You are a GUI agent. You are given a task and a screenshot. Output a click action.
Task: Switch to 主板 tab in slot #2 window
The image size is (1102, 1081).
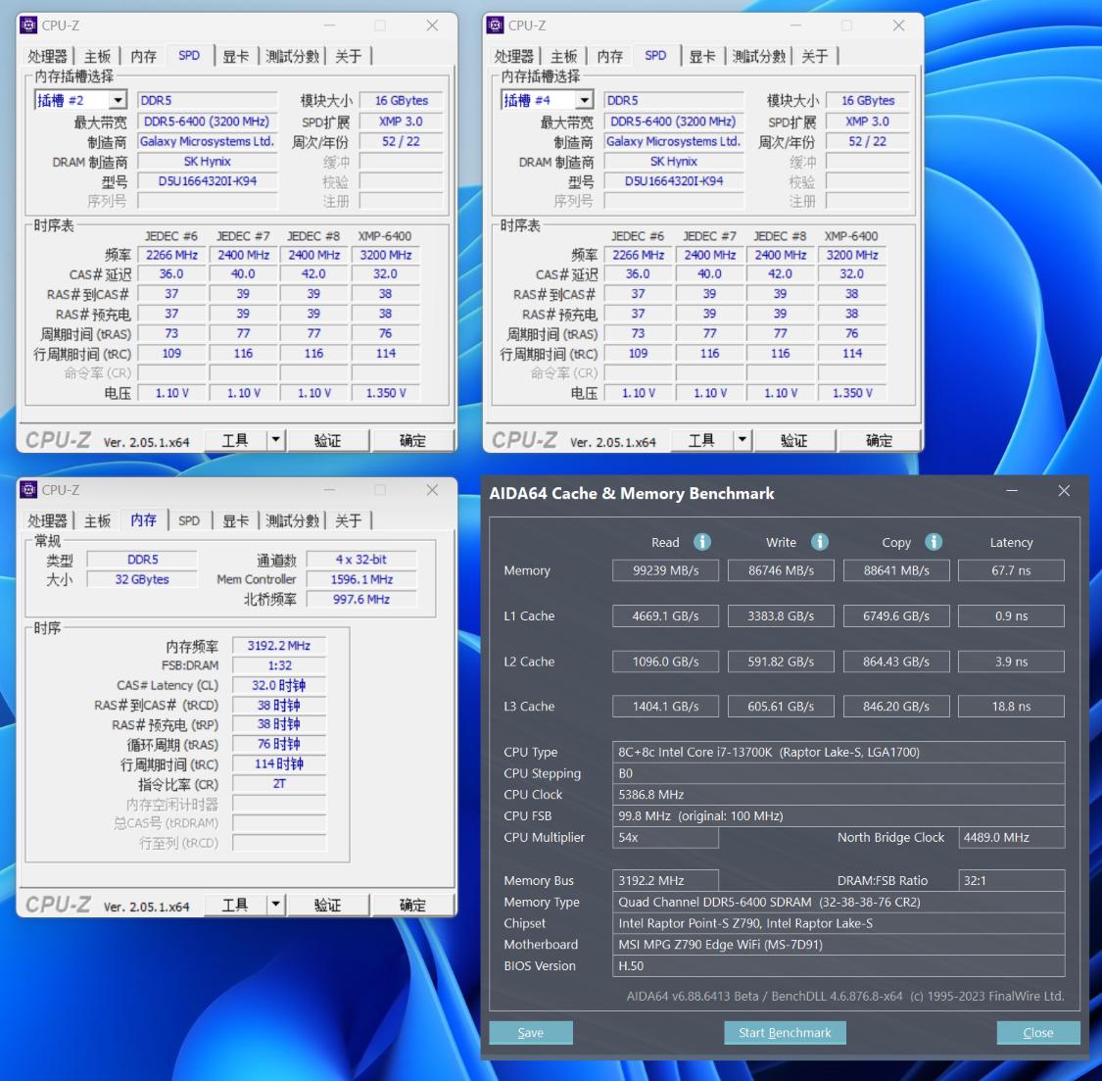97,57
